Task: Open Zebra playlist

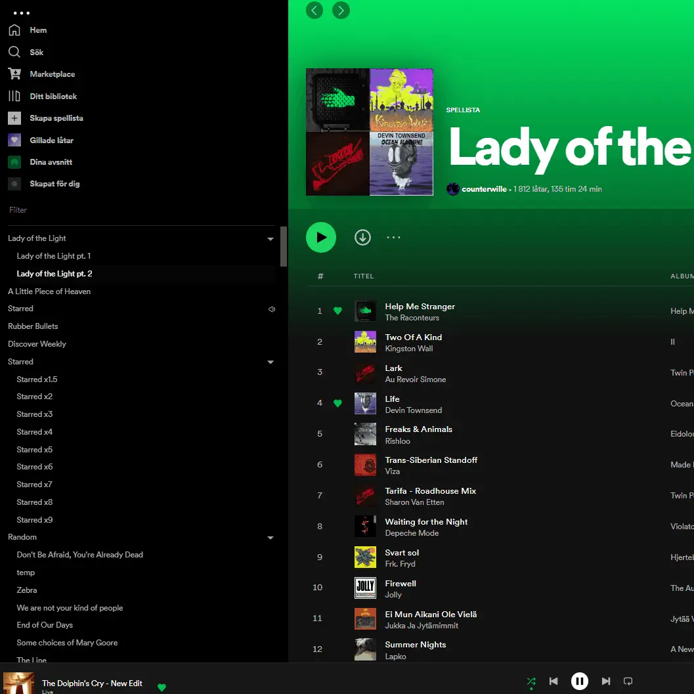Action: click(x=26, y=590)
